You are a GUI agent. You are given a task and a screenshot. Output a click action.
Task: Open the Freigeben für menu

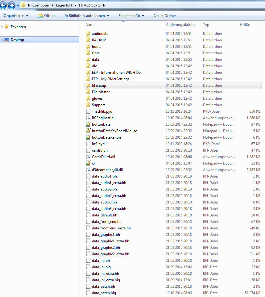pos(131,16)
